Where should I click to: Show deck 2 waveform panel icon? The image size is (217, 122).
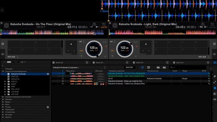(214, 54)
